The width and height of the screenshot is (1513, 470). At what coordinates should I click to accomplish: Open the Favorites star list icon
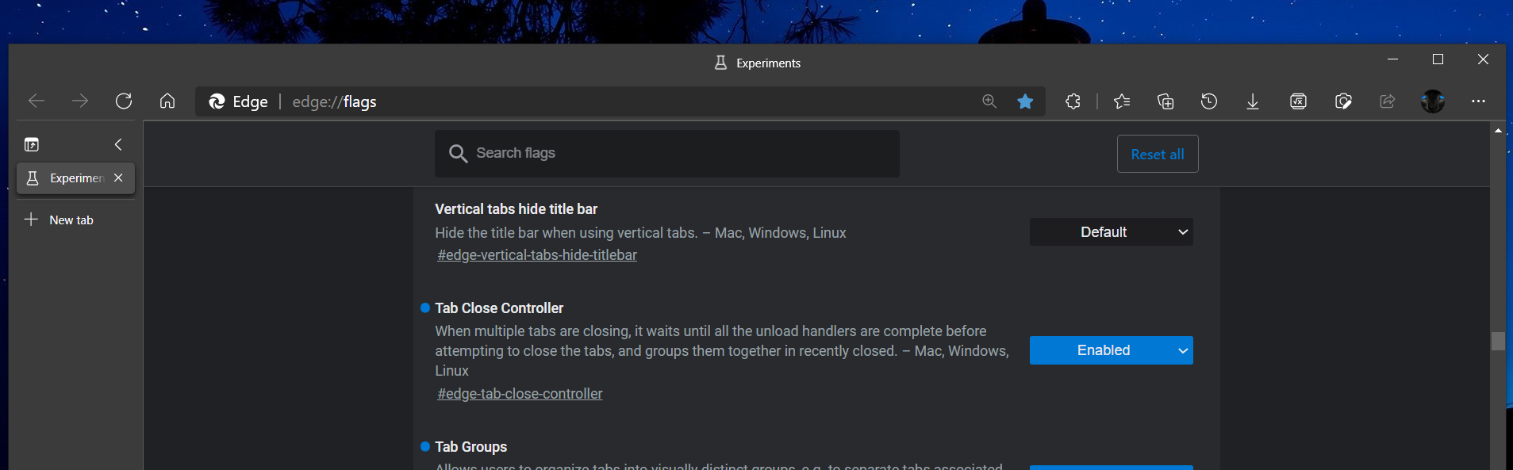[1122, 101]
